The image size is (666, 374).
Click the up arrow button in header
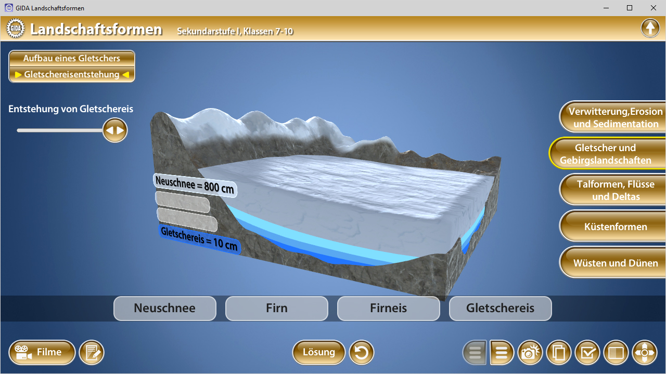click(x=650, y=28)
